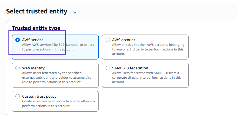
Task: Select the Custom trust policy radio button
Action: [18, 96]
